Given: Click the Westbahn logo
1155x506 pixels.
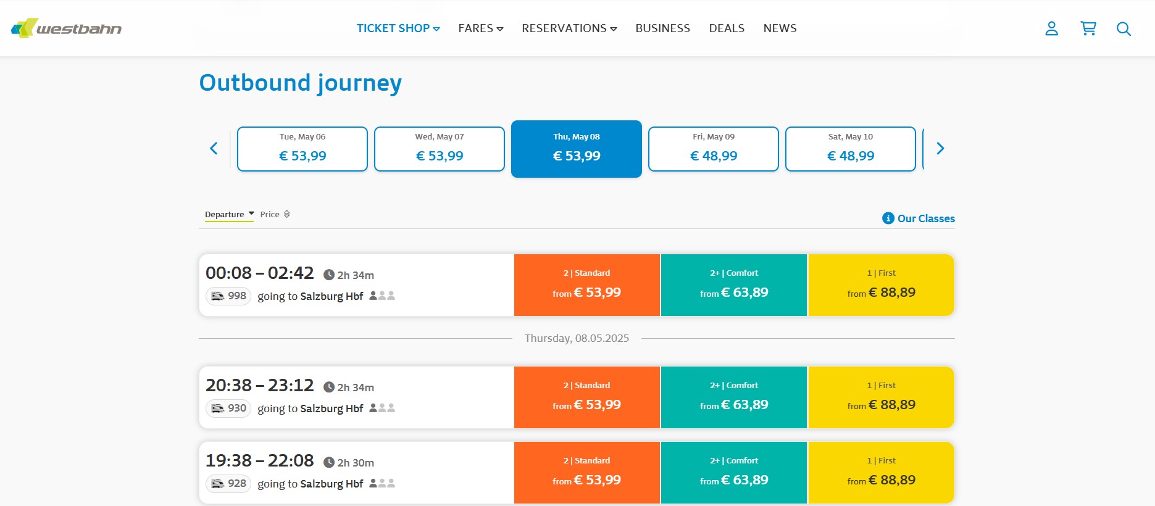Looking at the screenshot, I should 66,28.
